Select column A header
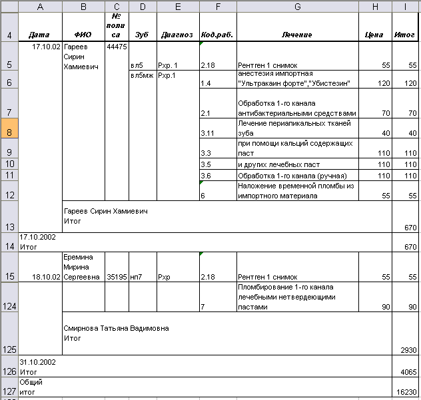 (40, 7)
